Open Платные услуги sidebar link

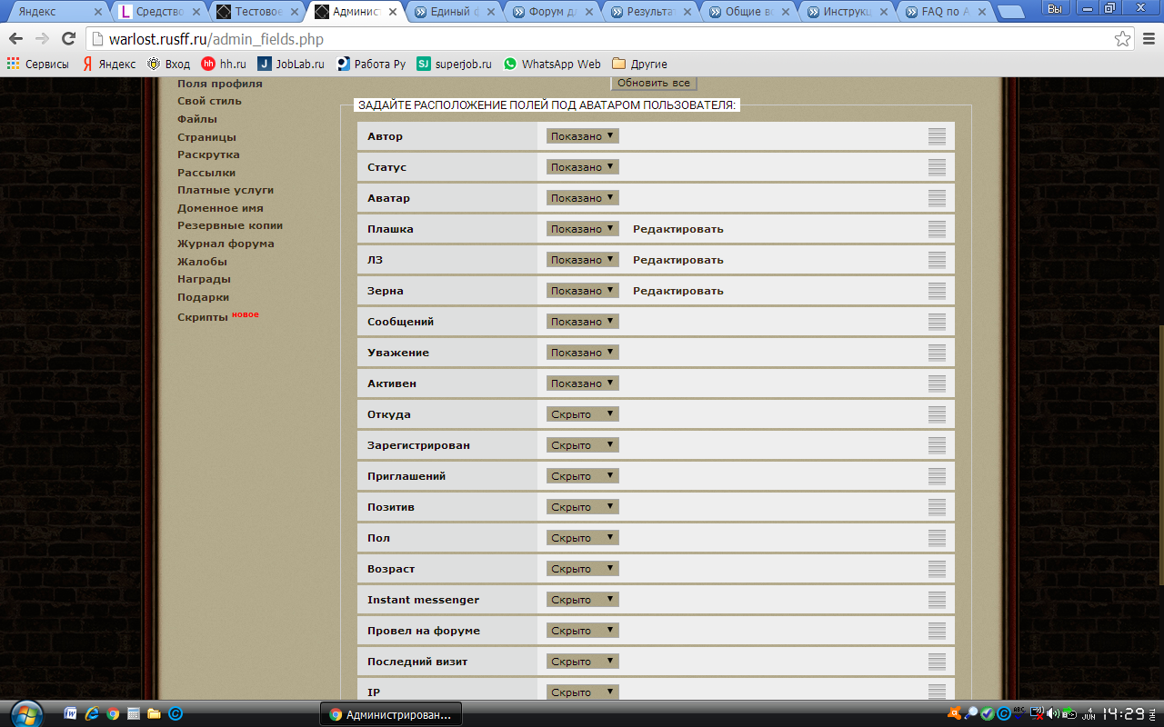pyautogui.click(x=226, y=190)
